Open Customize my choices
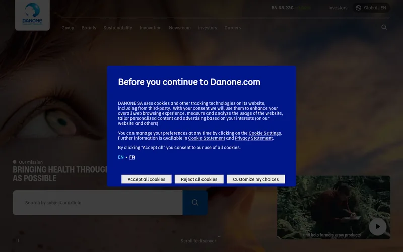The height and width of the screenshot is (252, 403). point(256,179)
